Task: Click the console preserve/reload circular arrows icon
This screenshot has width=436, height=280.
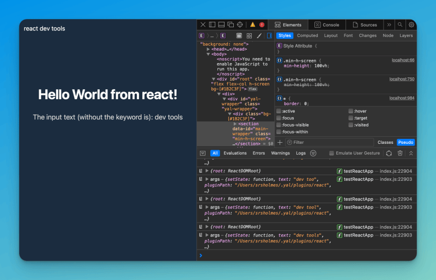Action: tap(389, 153)
